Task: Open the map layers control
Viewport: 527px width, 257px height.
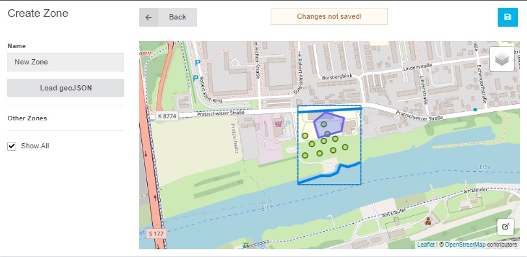Action: point(502,59)
